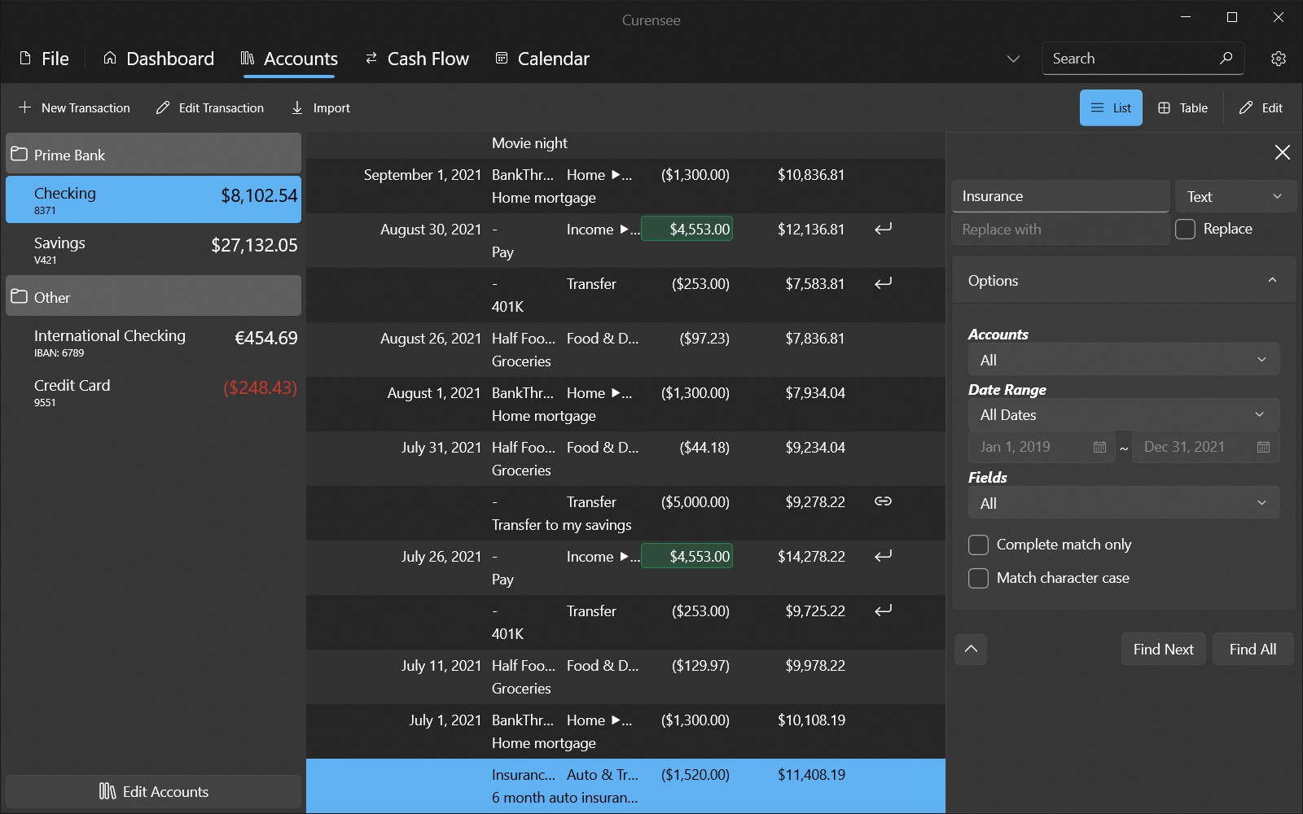Open the All Dates range dropdown

click(x=1123, y=415)
